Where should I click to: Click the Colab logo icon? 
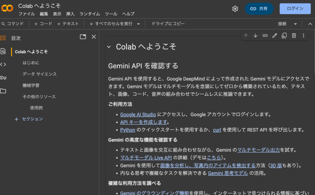(x=7, y=8)
